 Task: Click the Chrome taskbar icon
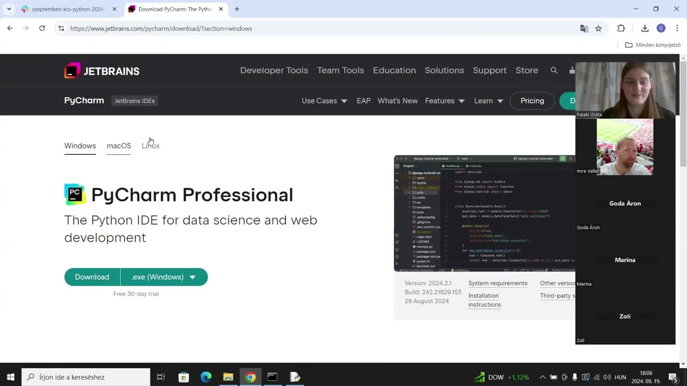[x=250, y=377]
